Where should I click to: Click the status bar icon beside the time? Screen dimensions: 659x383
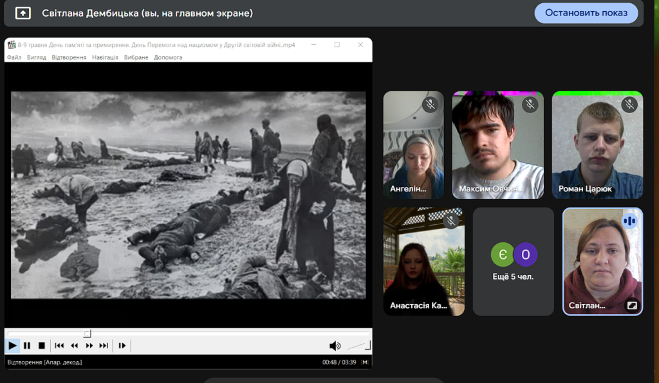click(x=365, y=362)
